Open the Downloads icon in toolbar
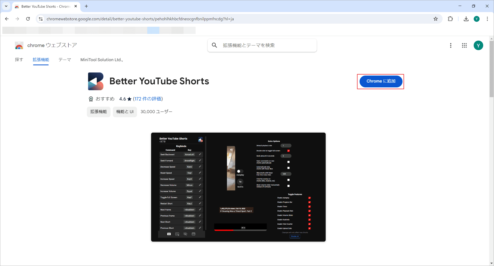The width and height of the screenshot is (494, 266). [x=466, y=19]
